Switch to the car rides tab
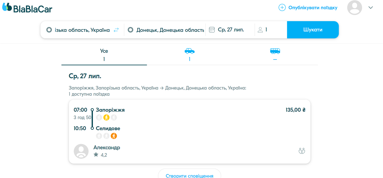The height and width of the screenshot is (178, 383). coord(190,55)
